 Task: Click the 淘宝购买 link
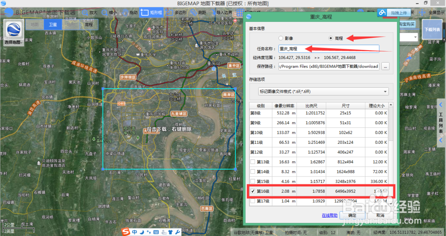tap(407, 24)
